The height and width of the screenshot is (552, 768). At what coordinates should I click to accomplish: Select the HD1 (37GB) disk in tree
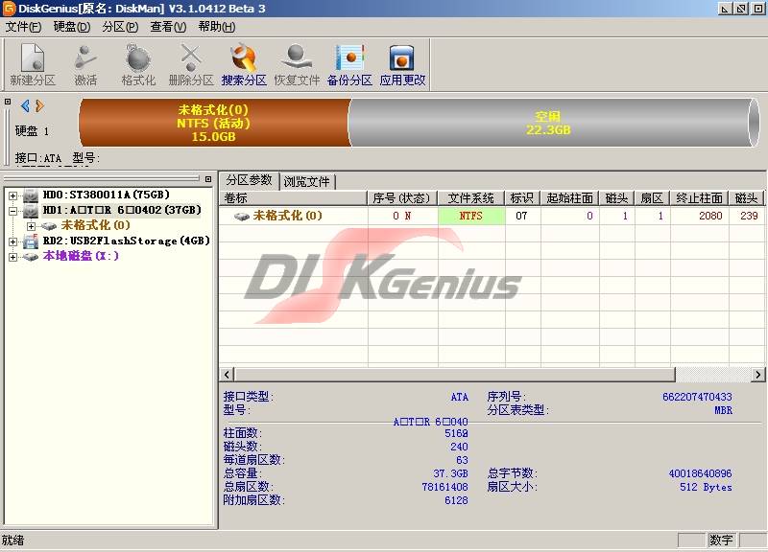122,210
